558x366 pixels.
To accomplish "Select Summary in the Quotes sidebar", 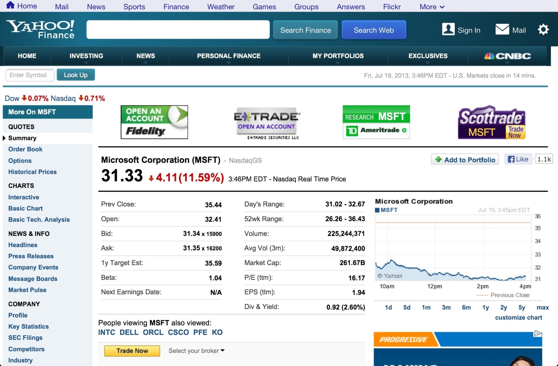I will click(22, 138).
